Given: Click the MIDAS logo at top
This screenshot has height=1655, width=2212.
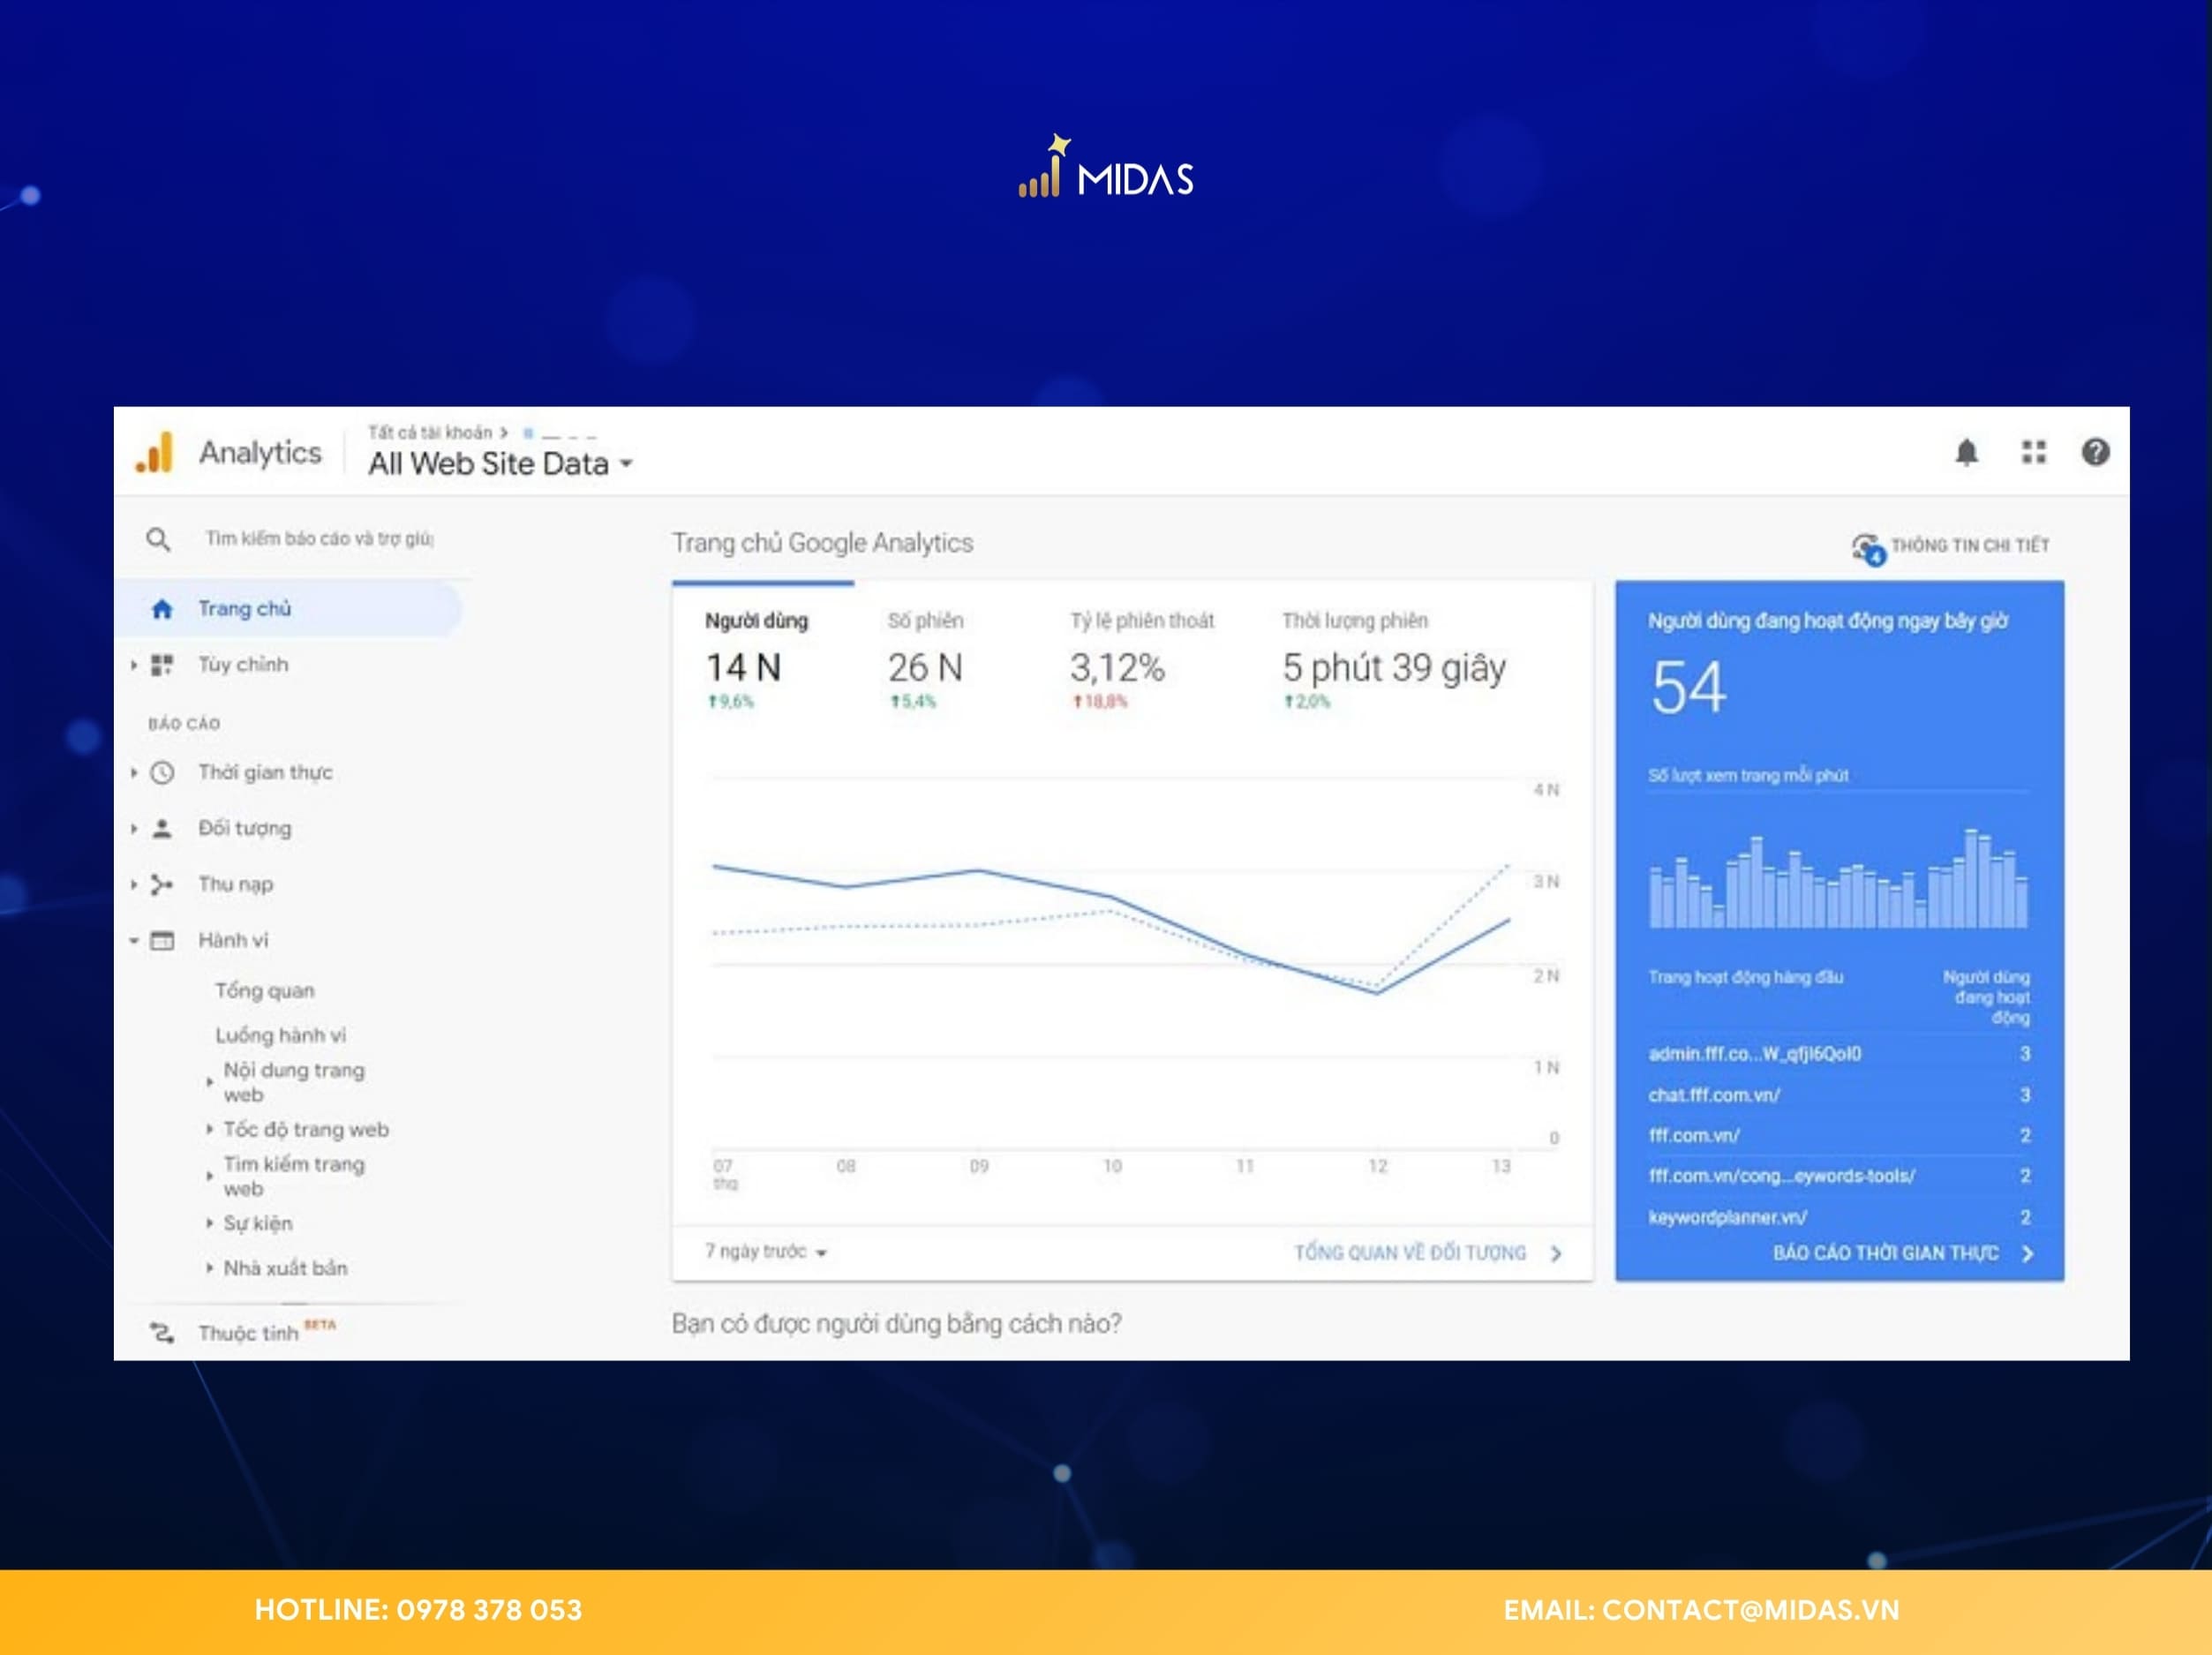Looking at the screenshot, I should coord(1106,168).
